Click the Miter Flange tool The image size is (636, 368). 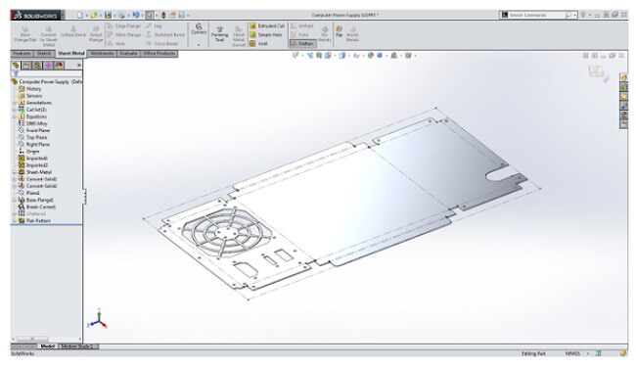tap(124, 35)
